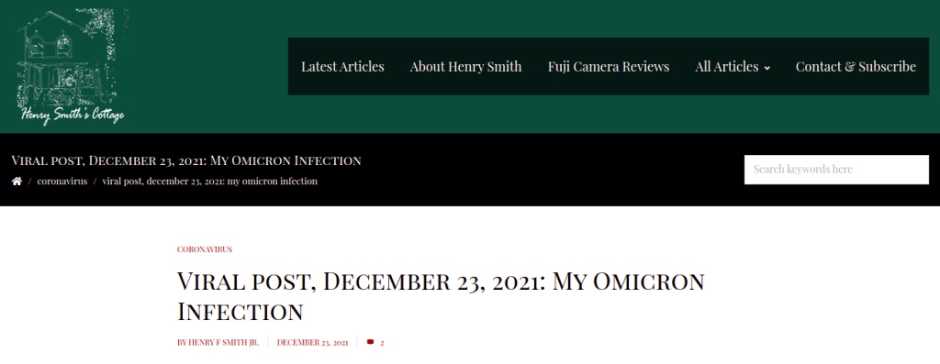Focus the Search keywords here field
The height and width of the screenshot is (364, 940).
[x=836, y=170]
